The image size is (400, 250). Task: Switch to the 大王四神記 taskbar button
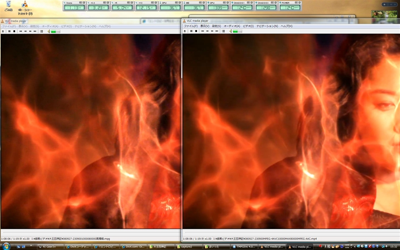pyautogui.click(x=161, y=247)
